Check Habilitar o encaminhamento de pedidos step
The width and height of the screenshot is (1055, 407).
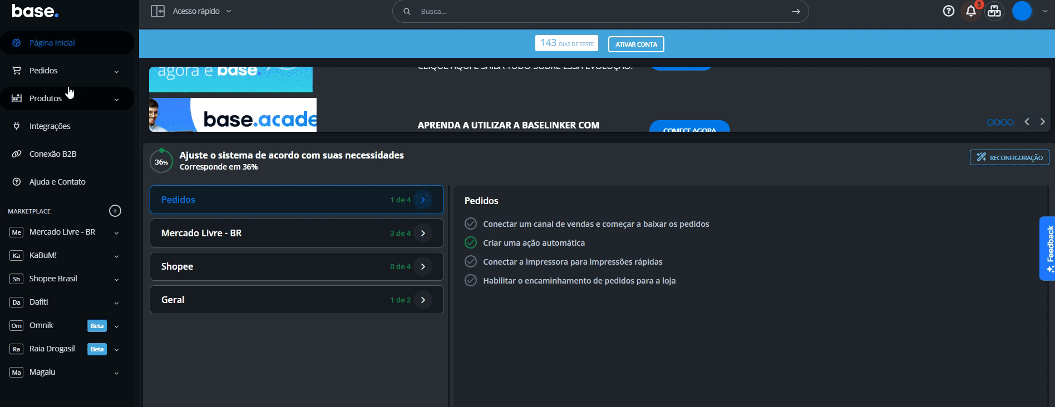coord(471,280)
